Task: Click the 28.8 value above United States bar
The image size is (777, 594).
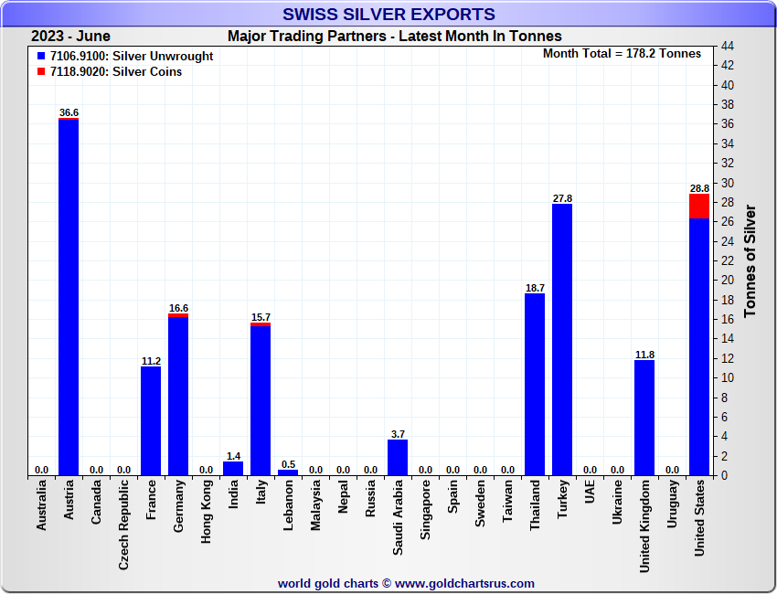Action: 699,189
